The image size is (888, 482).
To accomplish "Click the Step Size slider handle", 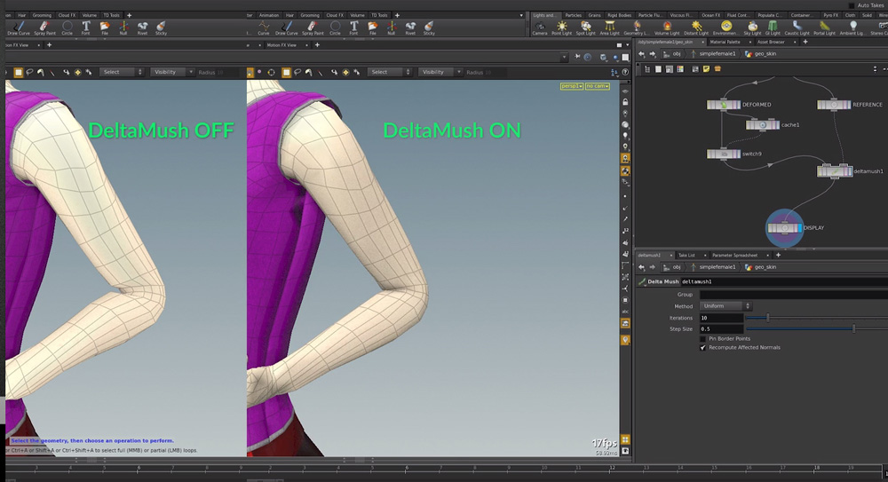I will click(x=854, y=328).
